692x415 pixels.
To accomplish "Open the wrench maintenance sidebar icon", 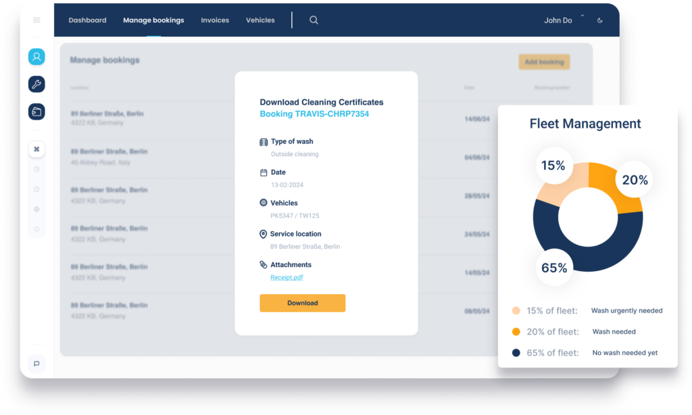I will 36,84.
